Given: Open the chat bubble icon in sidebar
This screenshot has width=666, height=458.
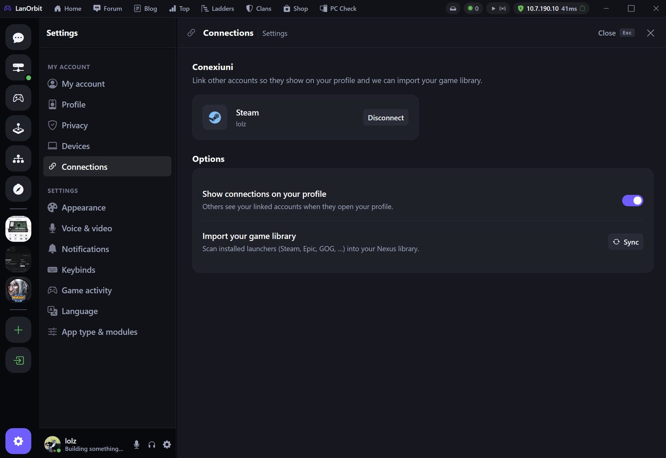Looking at the screenshot, I should (x=18, y=37).
